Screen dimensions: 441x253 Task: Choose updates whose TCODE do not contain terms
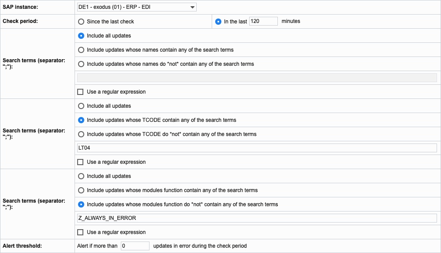pyautogui.click(x=81, y=134)
